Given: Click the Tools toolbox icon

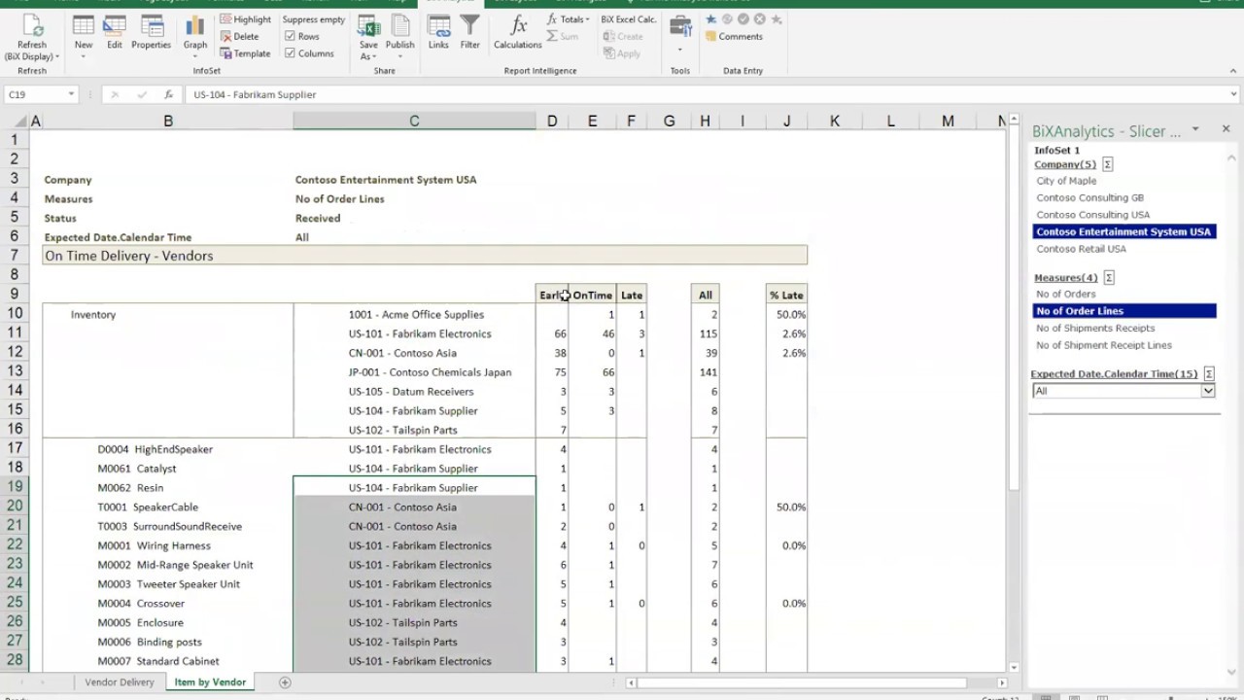Looking at the screenshot, I should click(680, 27).
